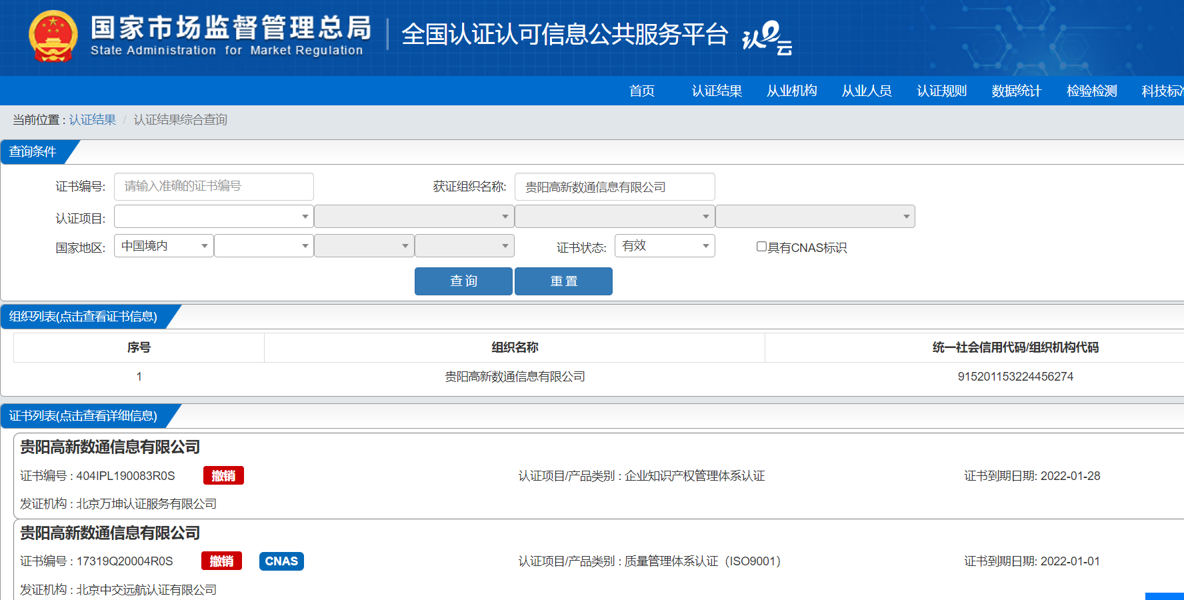Click the 查询 search button
Viewport: 1184px width, 600px height.
463,281
